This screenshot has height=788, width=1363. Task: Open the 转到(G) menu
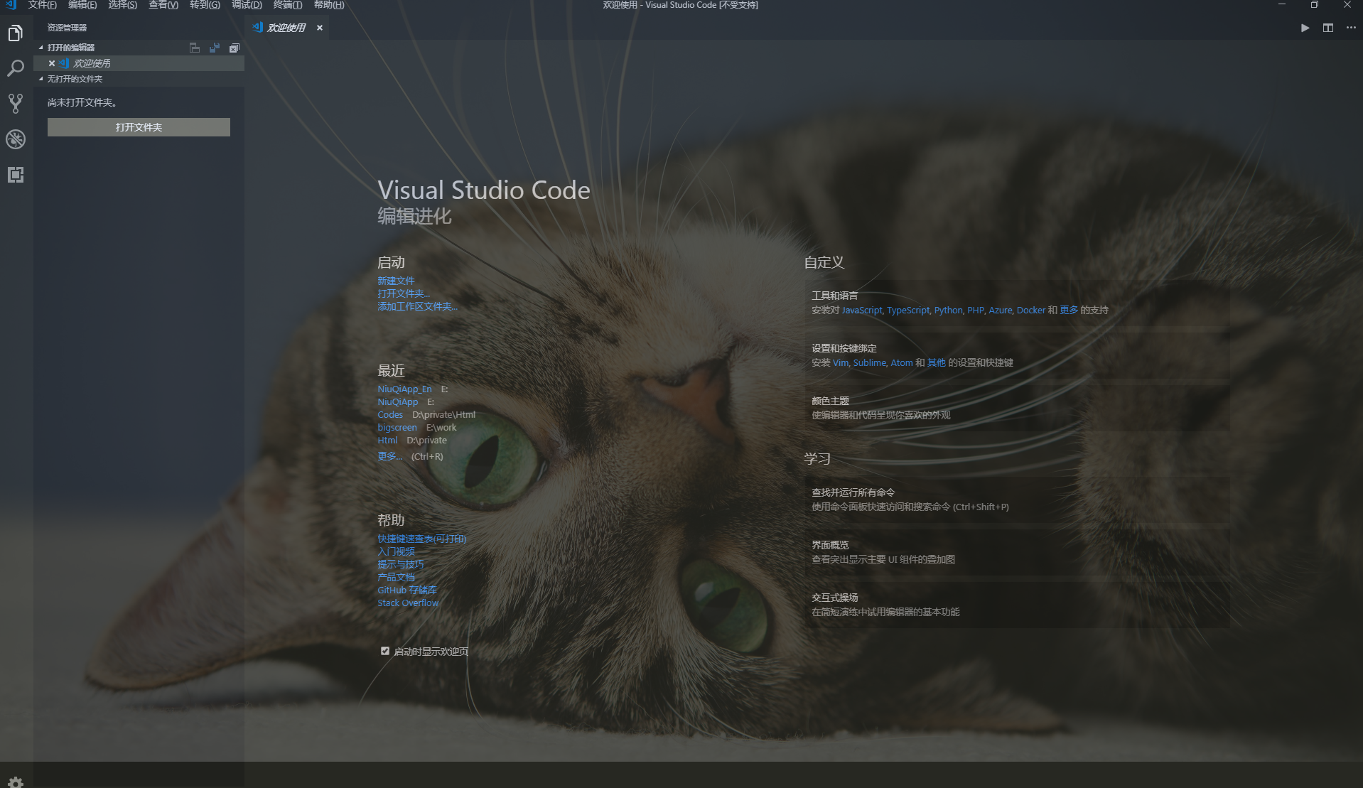[x=205, y=5]
